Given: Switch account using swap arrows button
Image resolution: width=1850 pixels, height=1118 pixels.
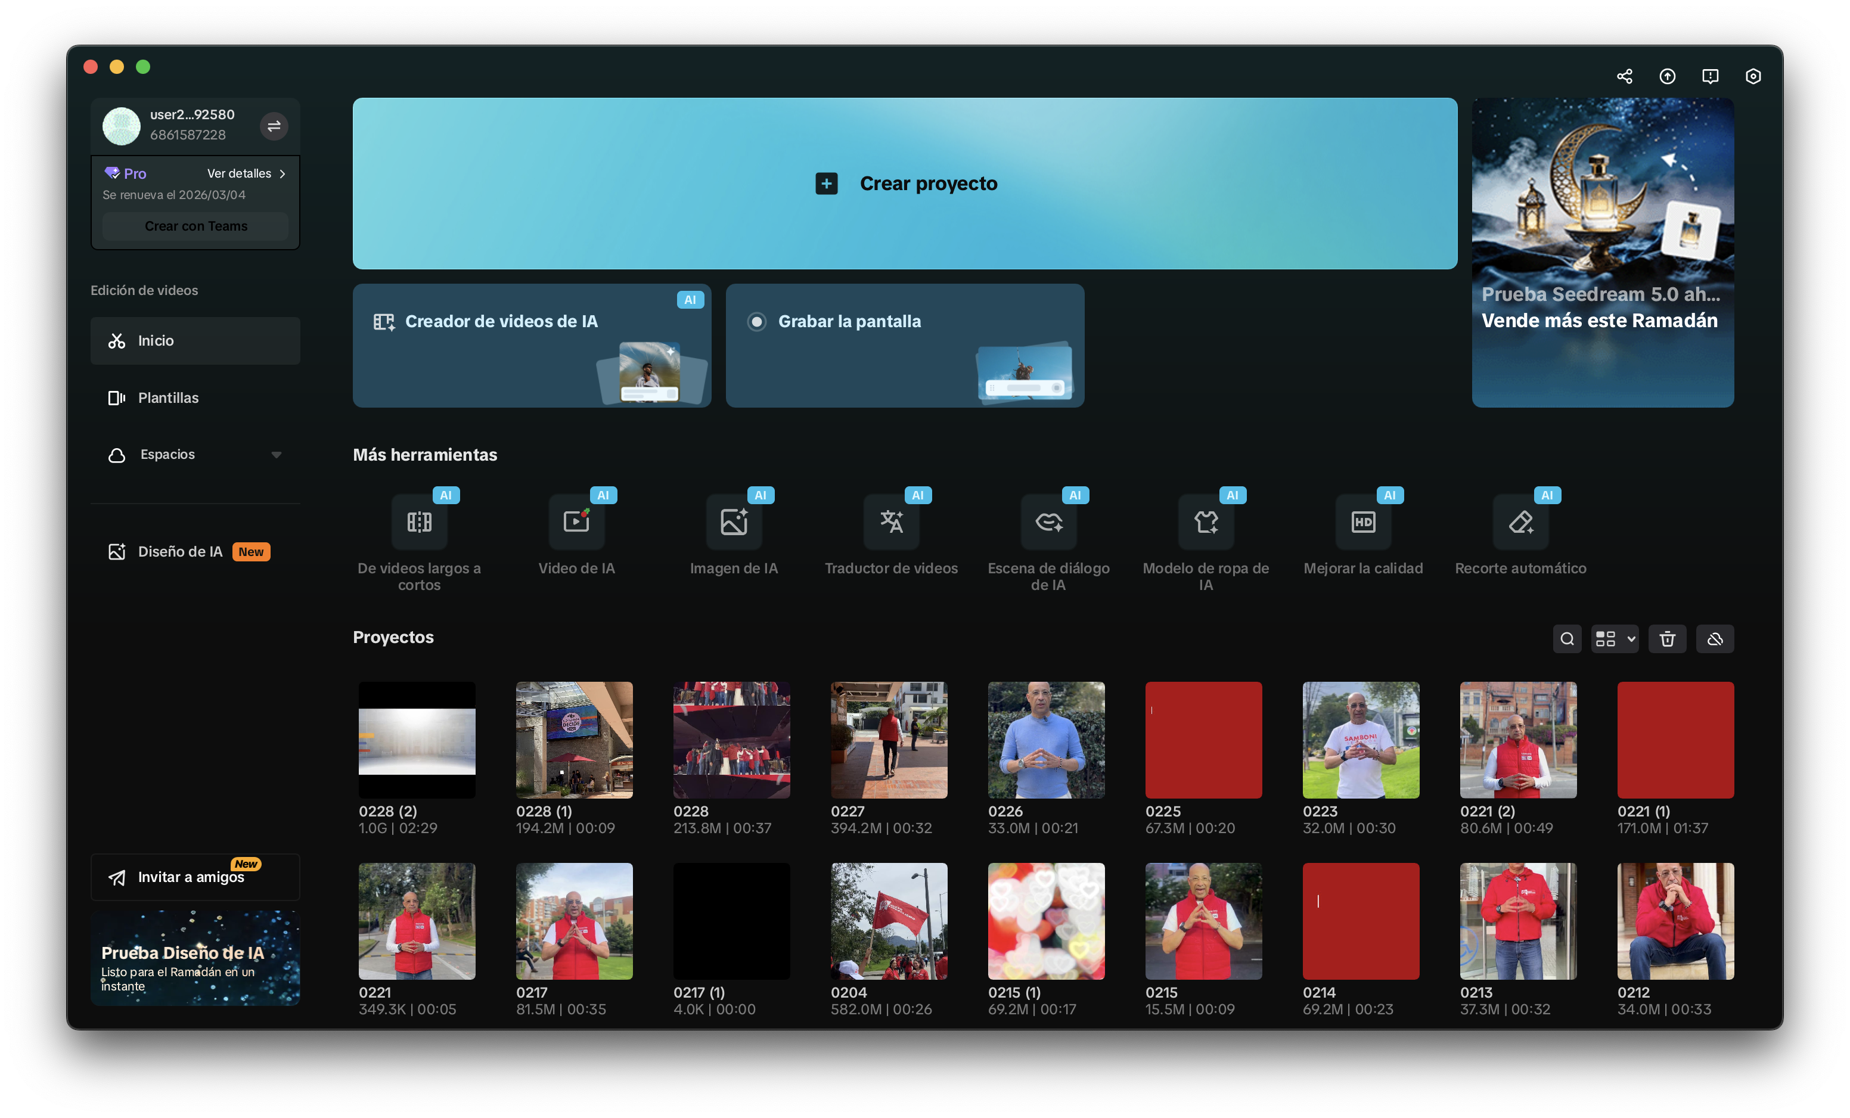Looking at the screenshot, I should 274,126.
